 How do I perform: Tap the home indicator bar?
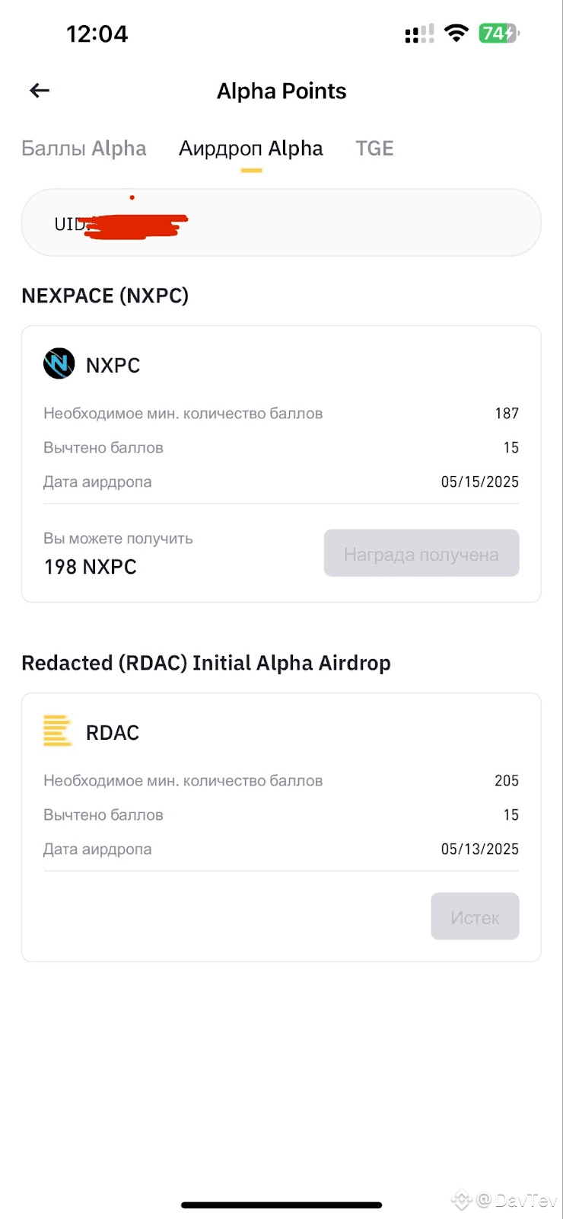(x=281, y=1205)
